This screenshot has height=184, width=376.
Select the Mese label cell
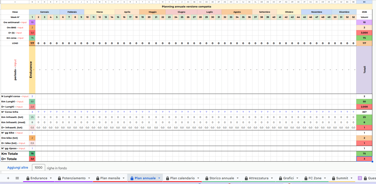[x=15, y=12]
